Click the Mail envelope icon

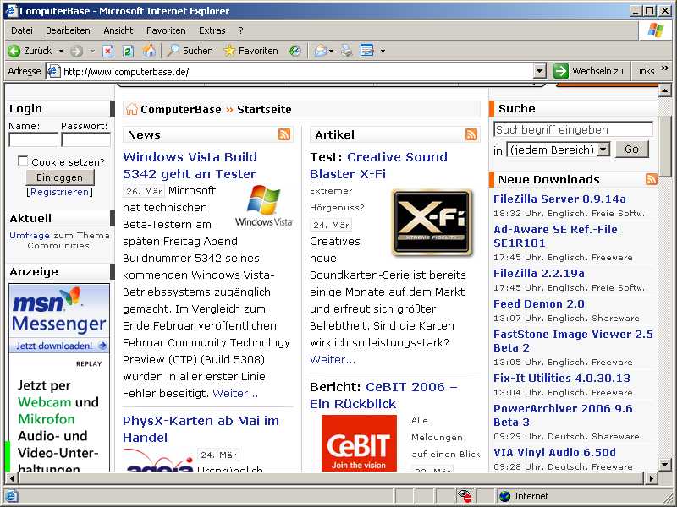320,51
